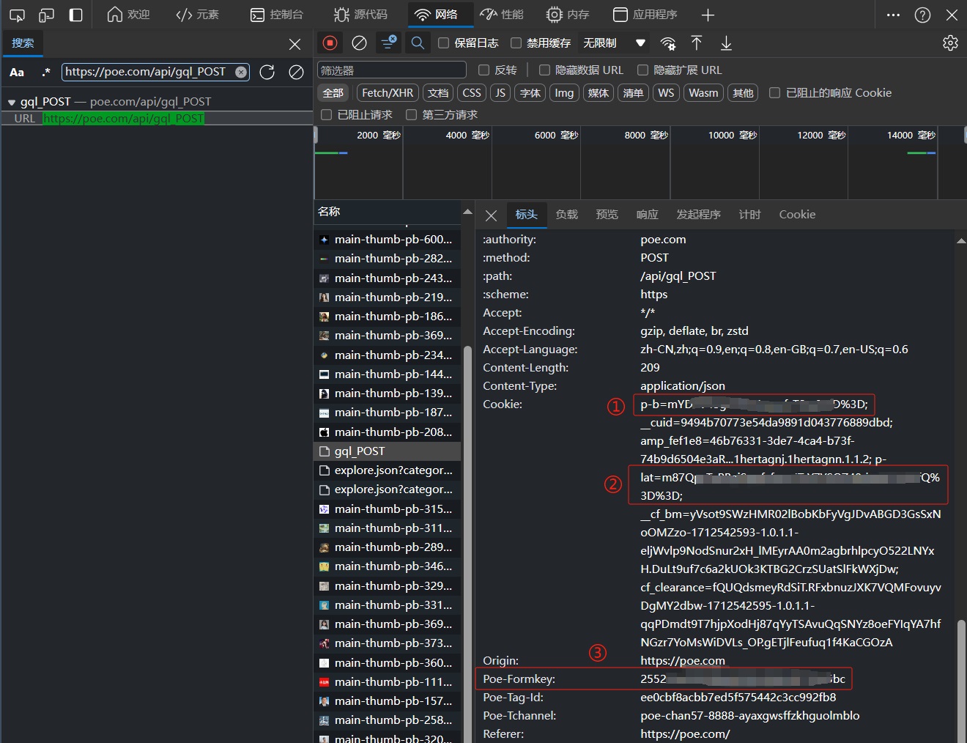Click the headers pane vertical scrollbar
Image resolution: width=967 pixels, height=743 pixels.
(x=961, y=681)
